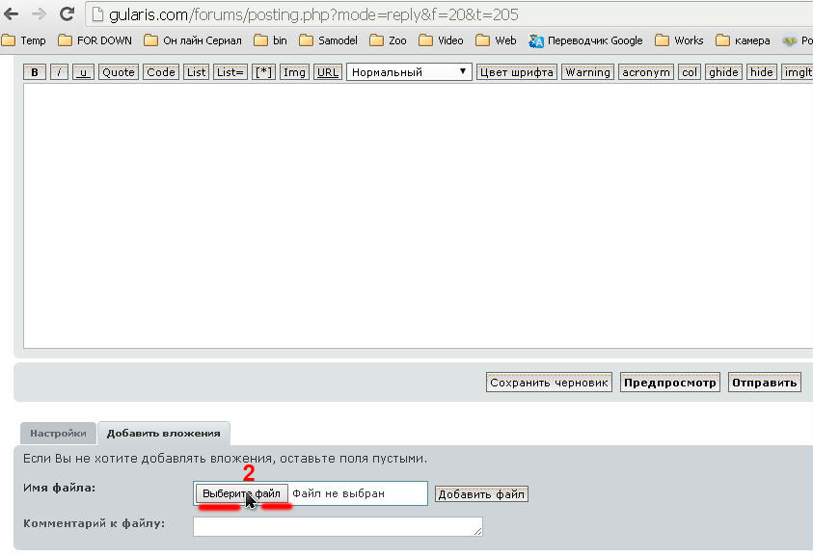The height and width of the screenshot is (557, 813).
Task: Click the 'Отправить' submit button
Action: (764, 383)
